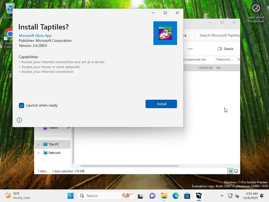The width and height of the screenshot is (269, 202).
Task: Minimize the Install Taptiles window
Action: (x=153, y=13)
